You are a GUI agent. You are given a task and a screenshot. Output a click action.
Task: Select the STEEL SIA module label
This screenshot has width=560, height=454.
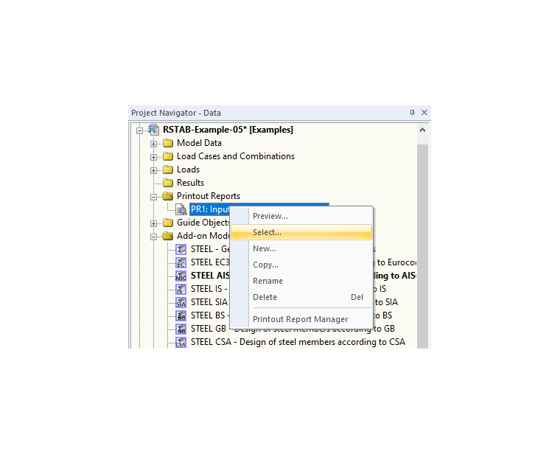[x=210, y=302]
